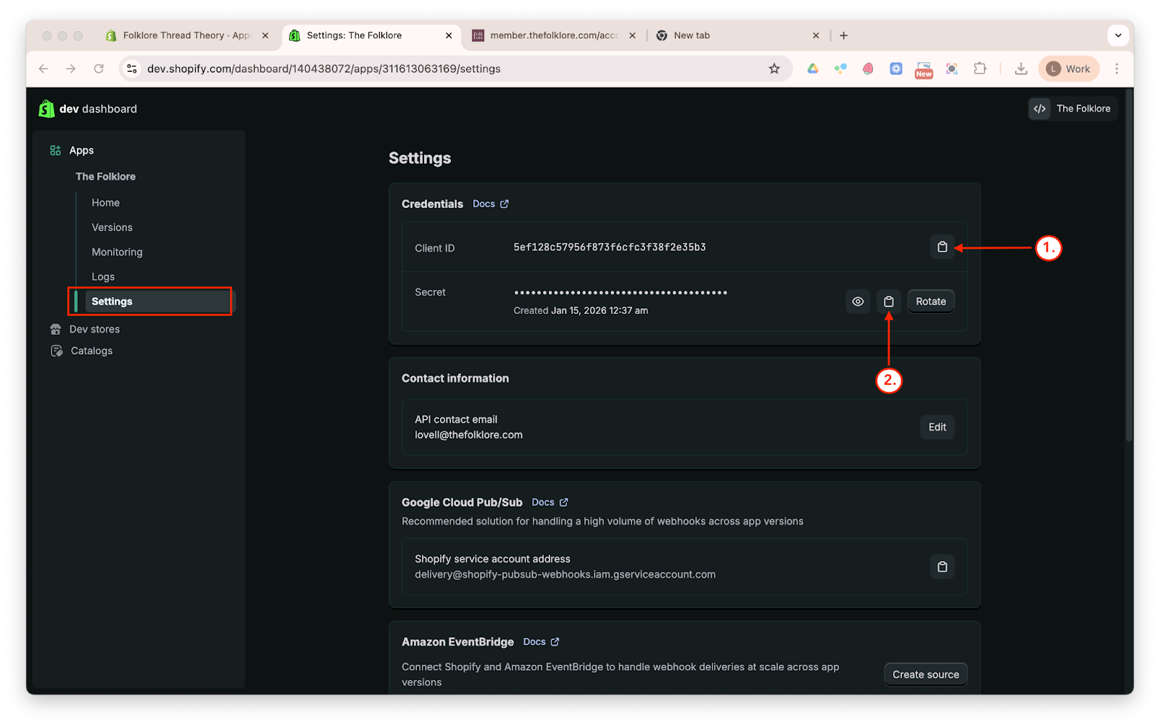Switch to the member.thefolklore.com tab
Image resolution: width=1160 pixels, height=727 pixels.
pos(553,36)
